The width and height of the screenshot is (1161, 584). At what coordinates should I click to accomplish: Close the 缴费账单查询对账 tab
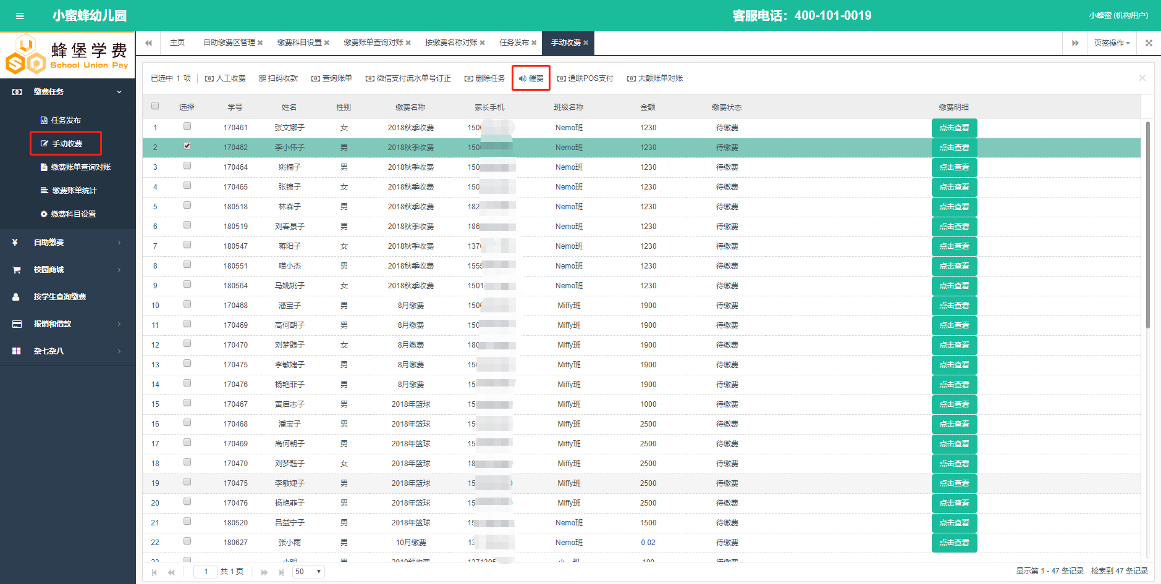click(x=408, y=43)
